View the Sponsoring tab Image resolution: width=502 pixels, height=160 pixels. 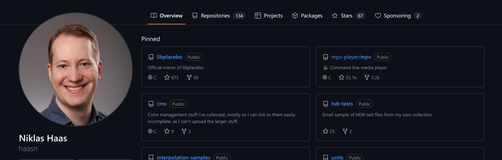(398, 16)
